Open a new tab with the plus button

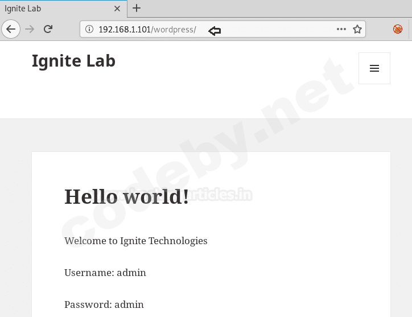tap(137, 8)
